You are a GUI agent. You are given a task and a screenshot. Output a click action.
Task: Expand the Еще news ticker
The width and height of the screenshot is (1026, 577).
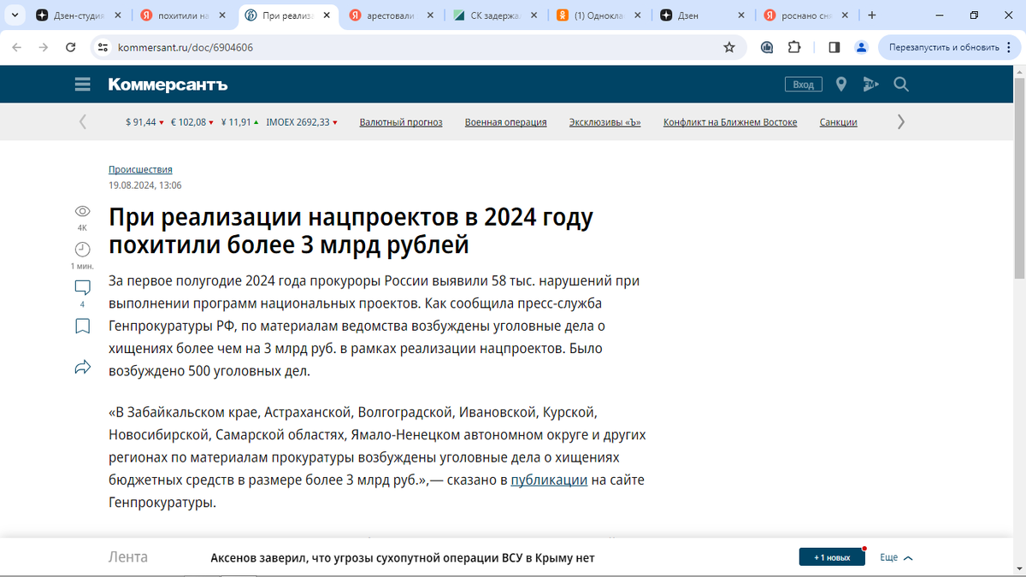(897, 557)
